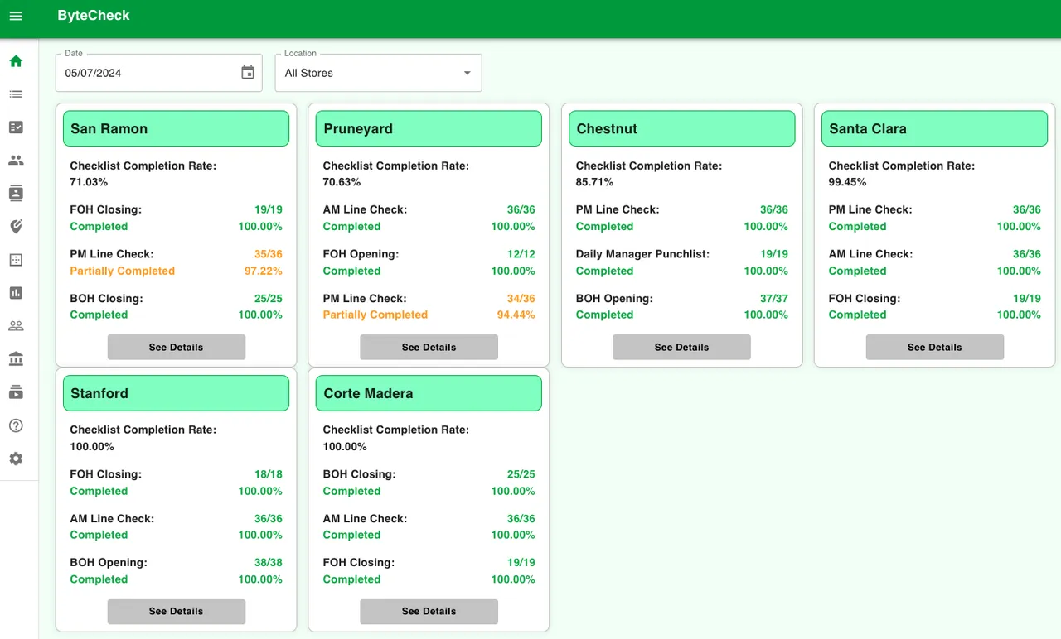
Task: Open the bank building sidebar icon
Action: (16, 359)
